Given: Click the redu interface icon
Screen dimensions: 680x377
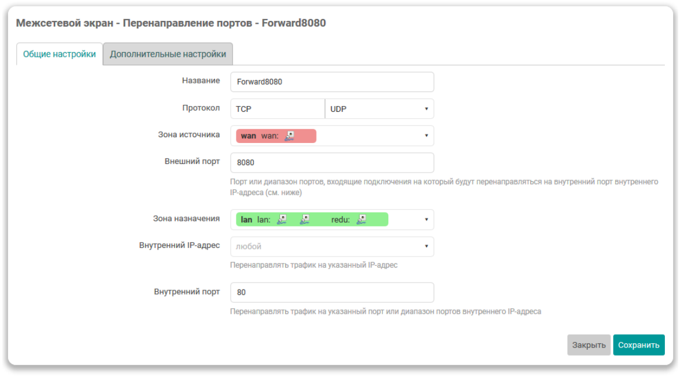Looking at the screenshot, I should (361, 219).
